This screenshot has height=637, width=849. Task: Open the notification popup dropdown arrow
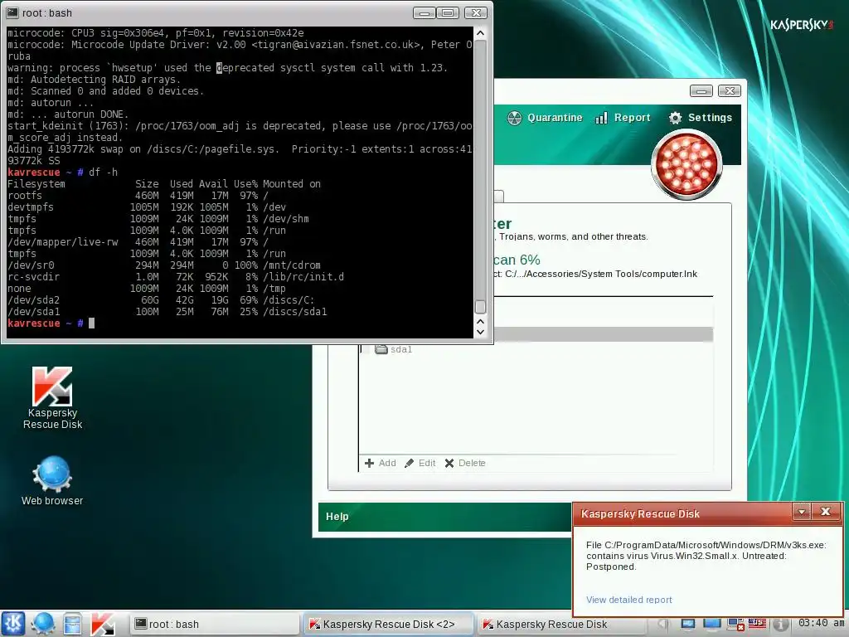tap(802, 511)
